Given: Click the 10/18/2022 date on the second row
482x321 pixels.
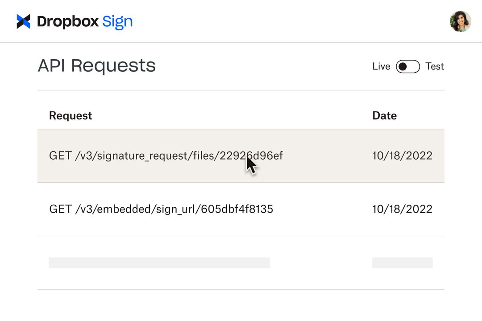Looking at the screenshot, I should [402, 209].
